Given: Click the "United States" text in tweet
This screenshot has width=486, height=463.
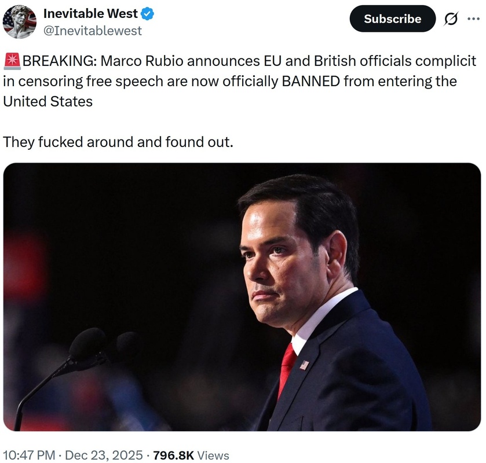Looking at the screenshot, I should (x=48, y=101).
